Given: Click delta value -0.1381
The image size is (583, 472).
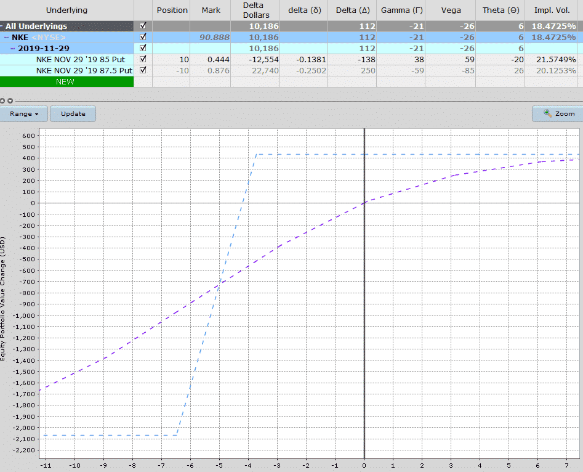Looking at the screenshot, I should [x=311, y=60].
